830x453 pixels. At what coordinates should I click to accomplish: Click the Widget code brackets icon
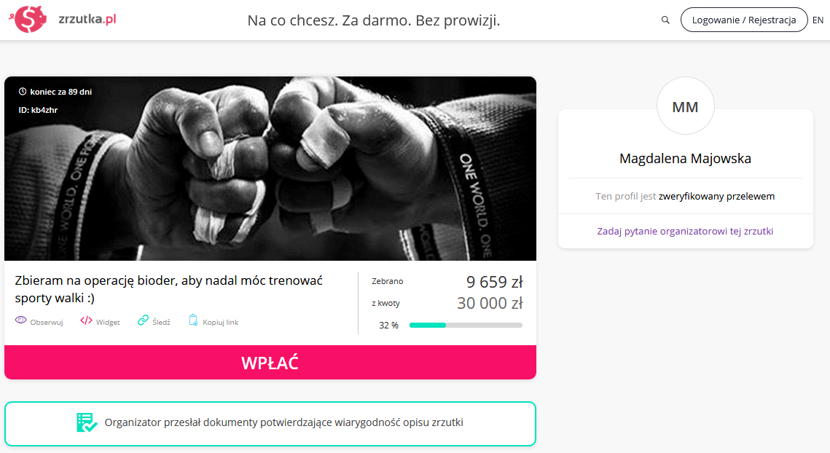coord(86,320)
